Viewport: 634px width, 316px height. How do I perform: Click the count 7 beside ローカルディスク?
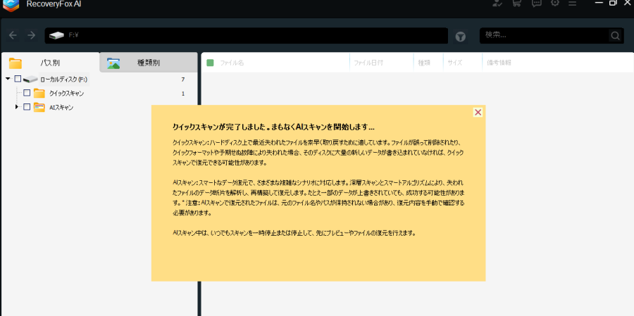(x=183, y=80)
